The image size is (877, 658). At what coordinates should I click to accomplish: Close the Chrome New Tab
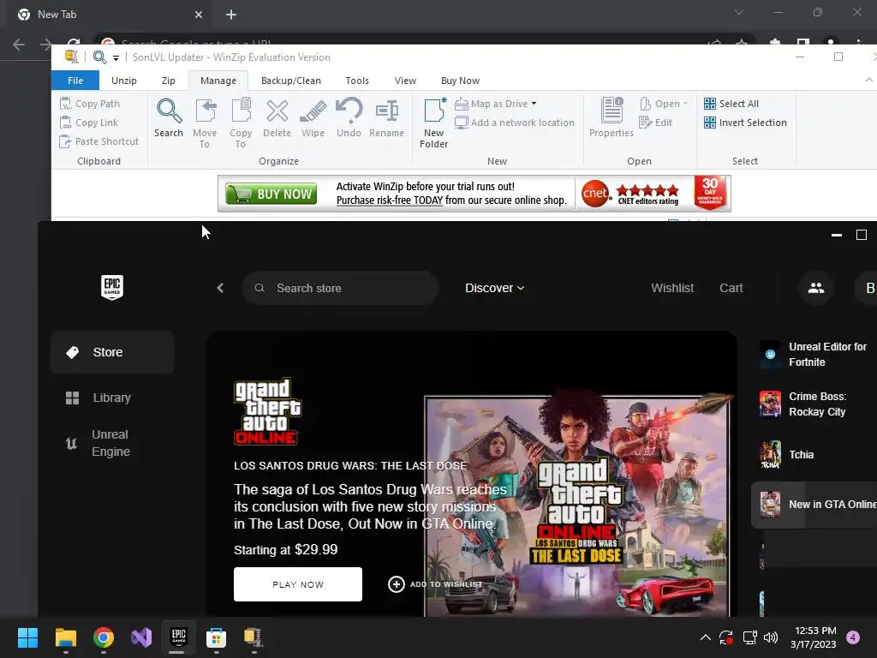point(199,15)
